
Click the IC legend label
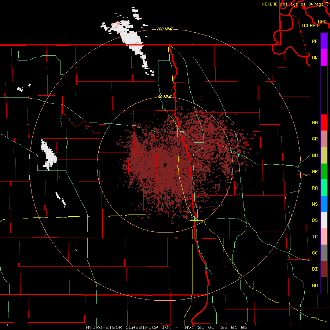click(315, 237)
